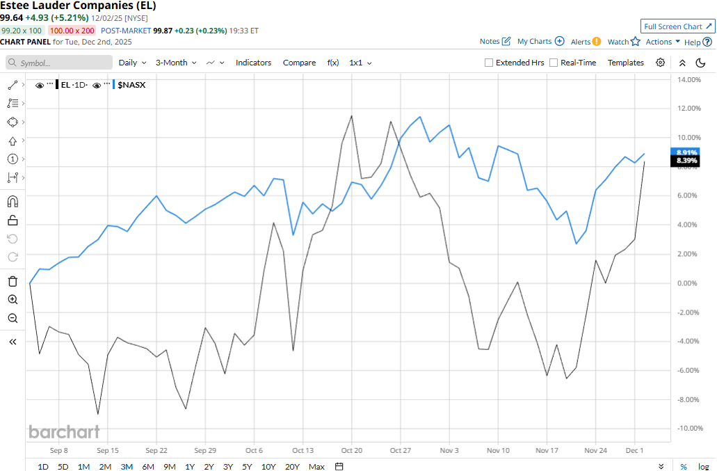Zoom out of the chart

click(x=13, y=318)
